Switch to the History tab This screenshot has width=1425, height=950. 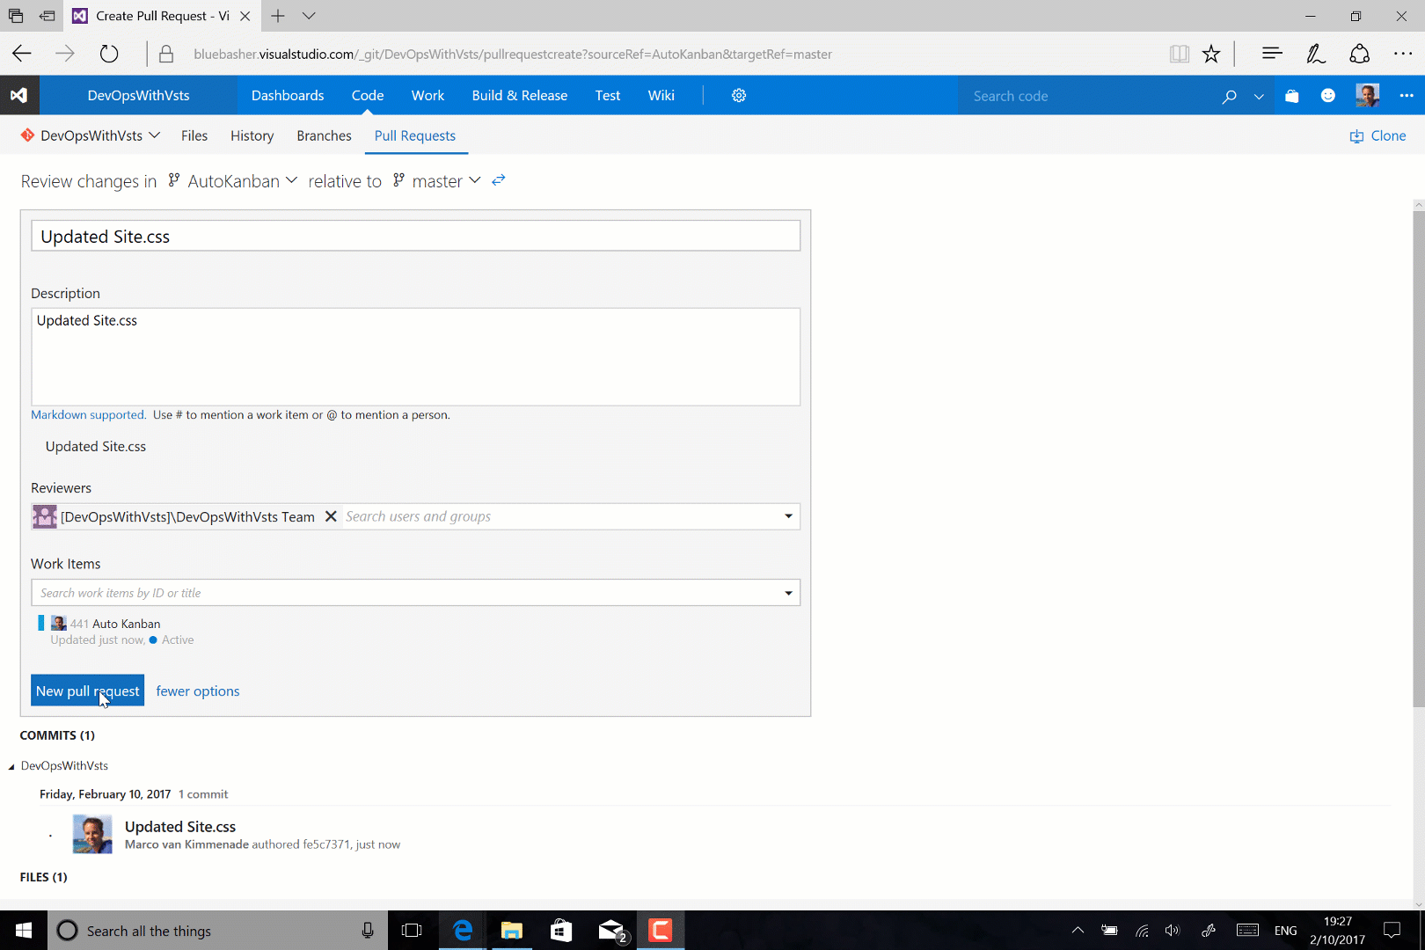(252, 135)
